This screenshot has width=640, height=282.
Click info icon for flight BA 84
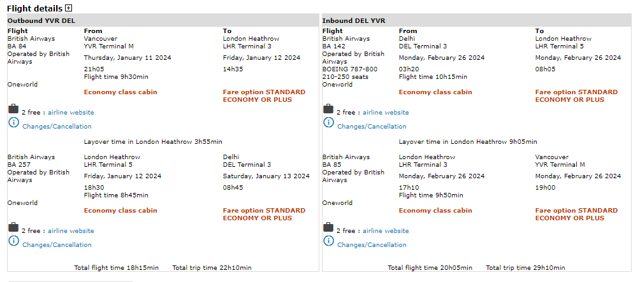13,122
